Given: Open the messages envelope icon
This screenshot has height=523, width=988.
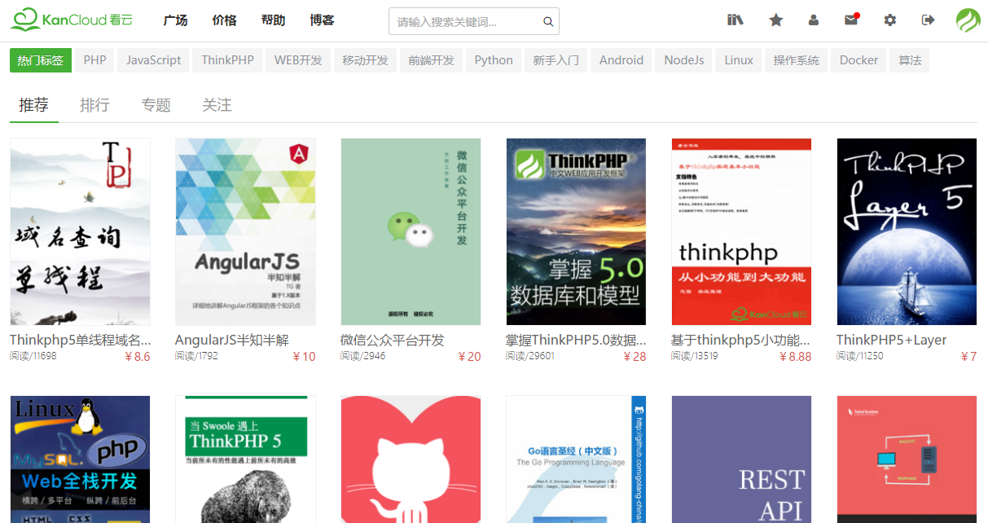Looking at the screenshot, I should click(x=851, y=20).
